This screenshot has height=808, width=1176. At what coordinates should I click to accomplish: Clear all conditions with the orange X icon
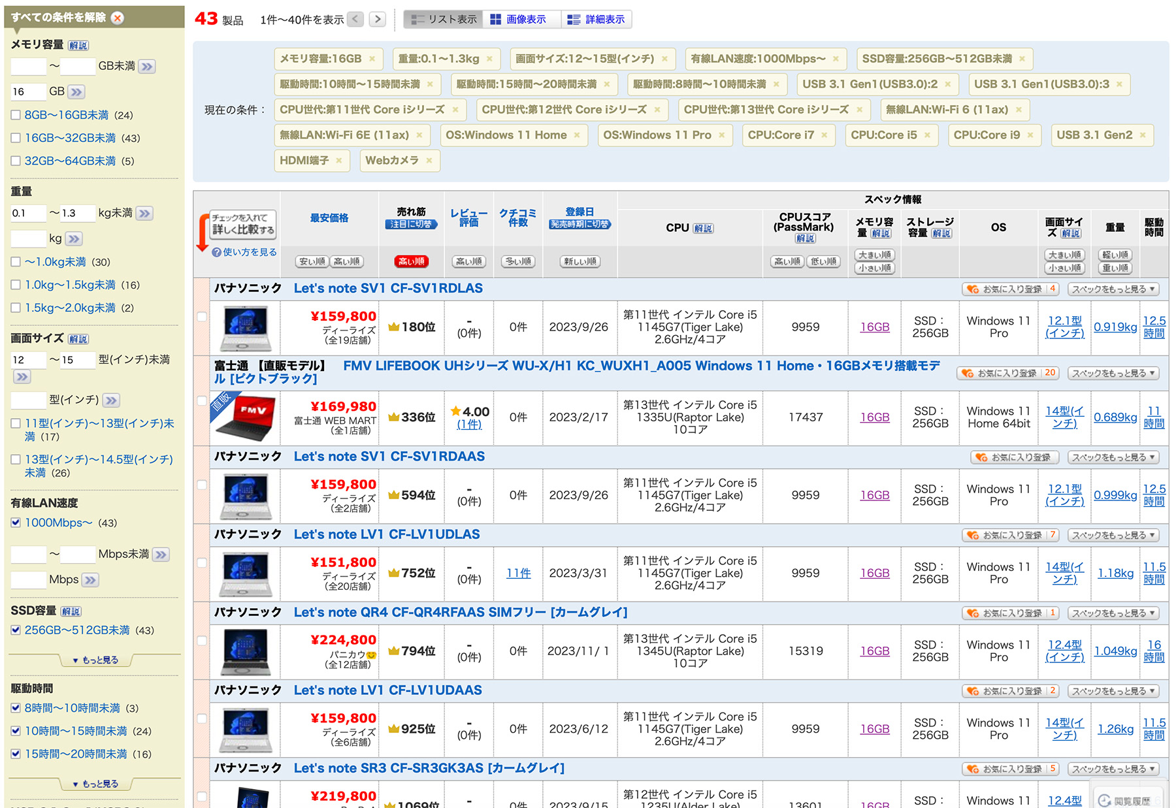click(x=118, y=18)
